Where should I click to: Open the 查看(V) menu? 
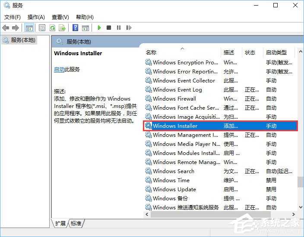(60, 17)
